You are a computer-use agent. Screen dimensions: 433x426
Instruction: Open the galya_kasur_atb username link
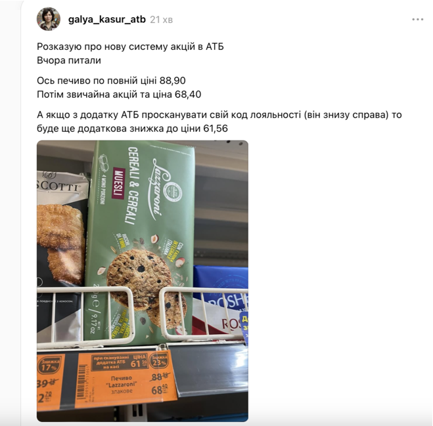click(107, 20)
